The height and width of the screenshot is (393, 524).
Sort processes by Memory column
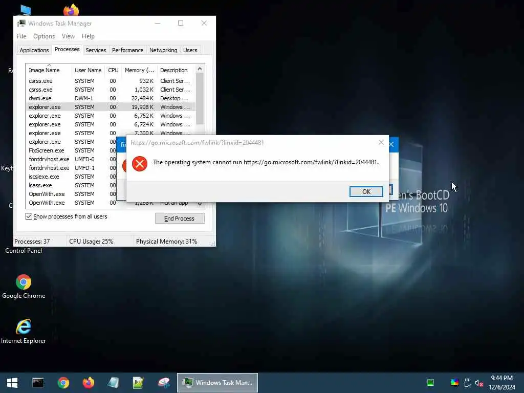pyautogui.click(x=139, y=70)
